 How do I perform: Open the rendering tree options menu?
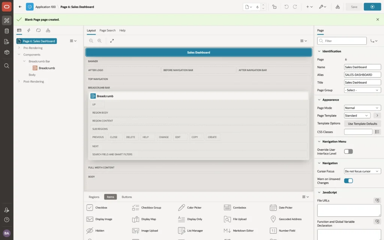pos(73,41)
